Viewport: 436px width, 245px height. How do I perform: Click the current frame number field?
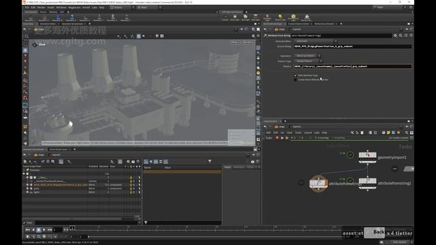click(57, 230)
